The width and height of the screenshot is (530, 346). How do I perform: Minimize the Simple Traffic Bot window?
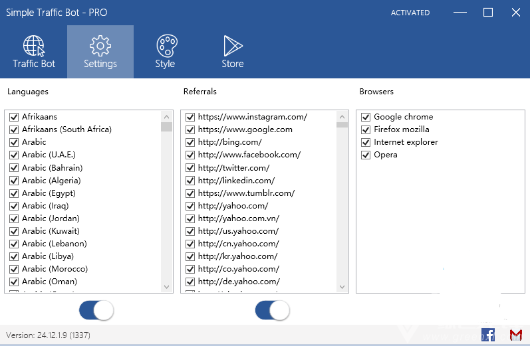(460, 13)
